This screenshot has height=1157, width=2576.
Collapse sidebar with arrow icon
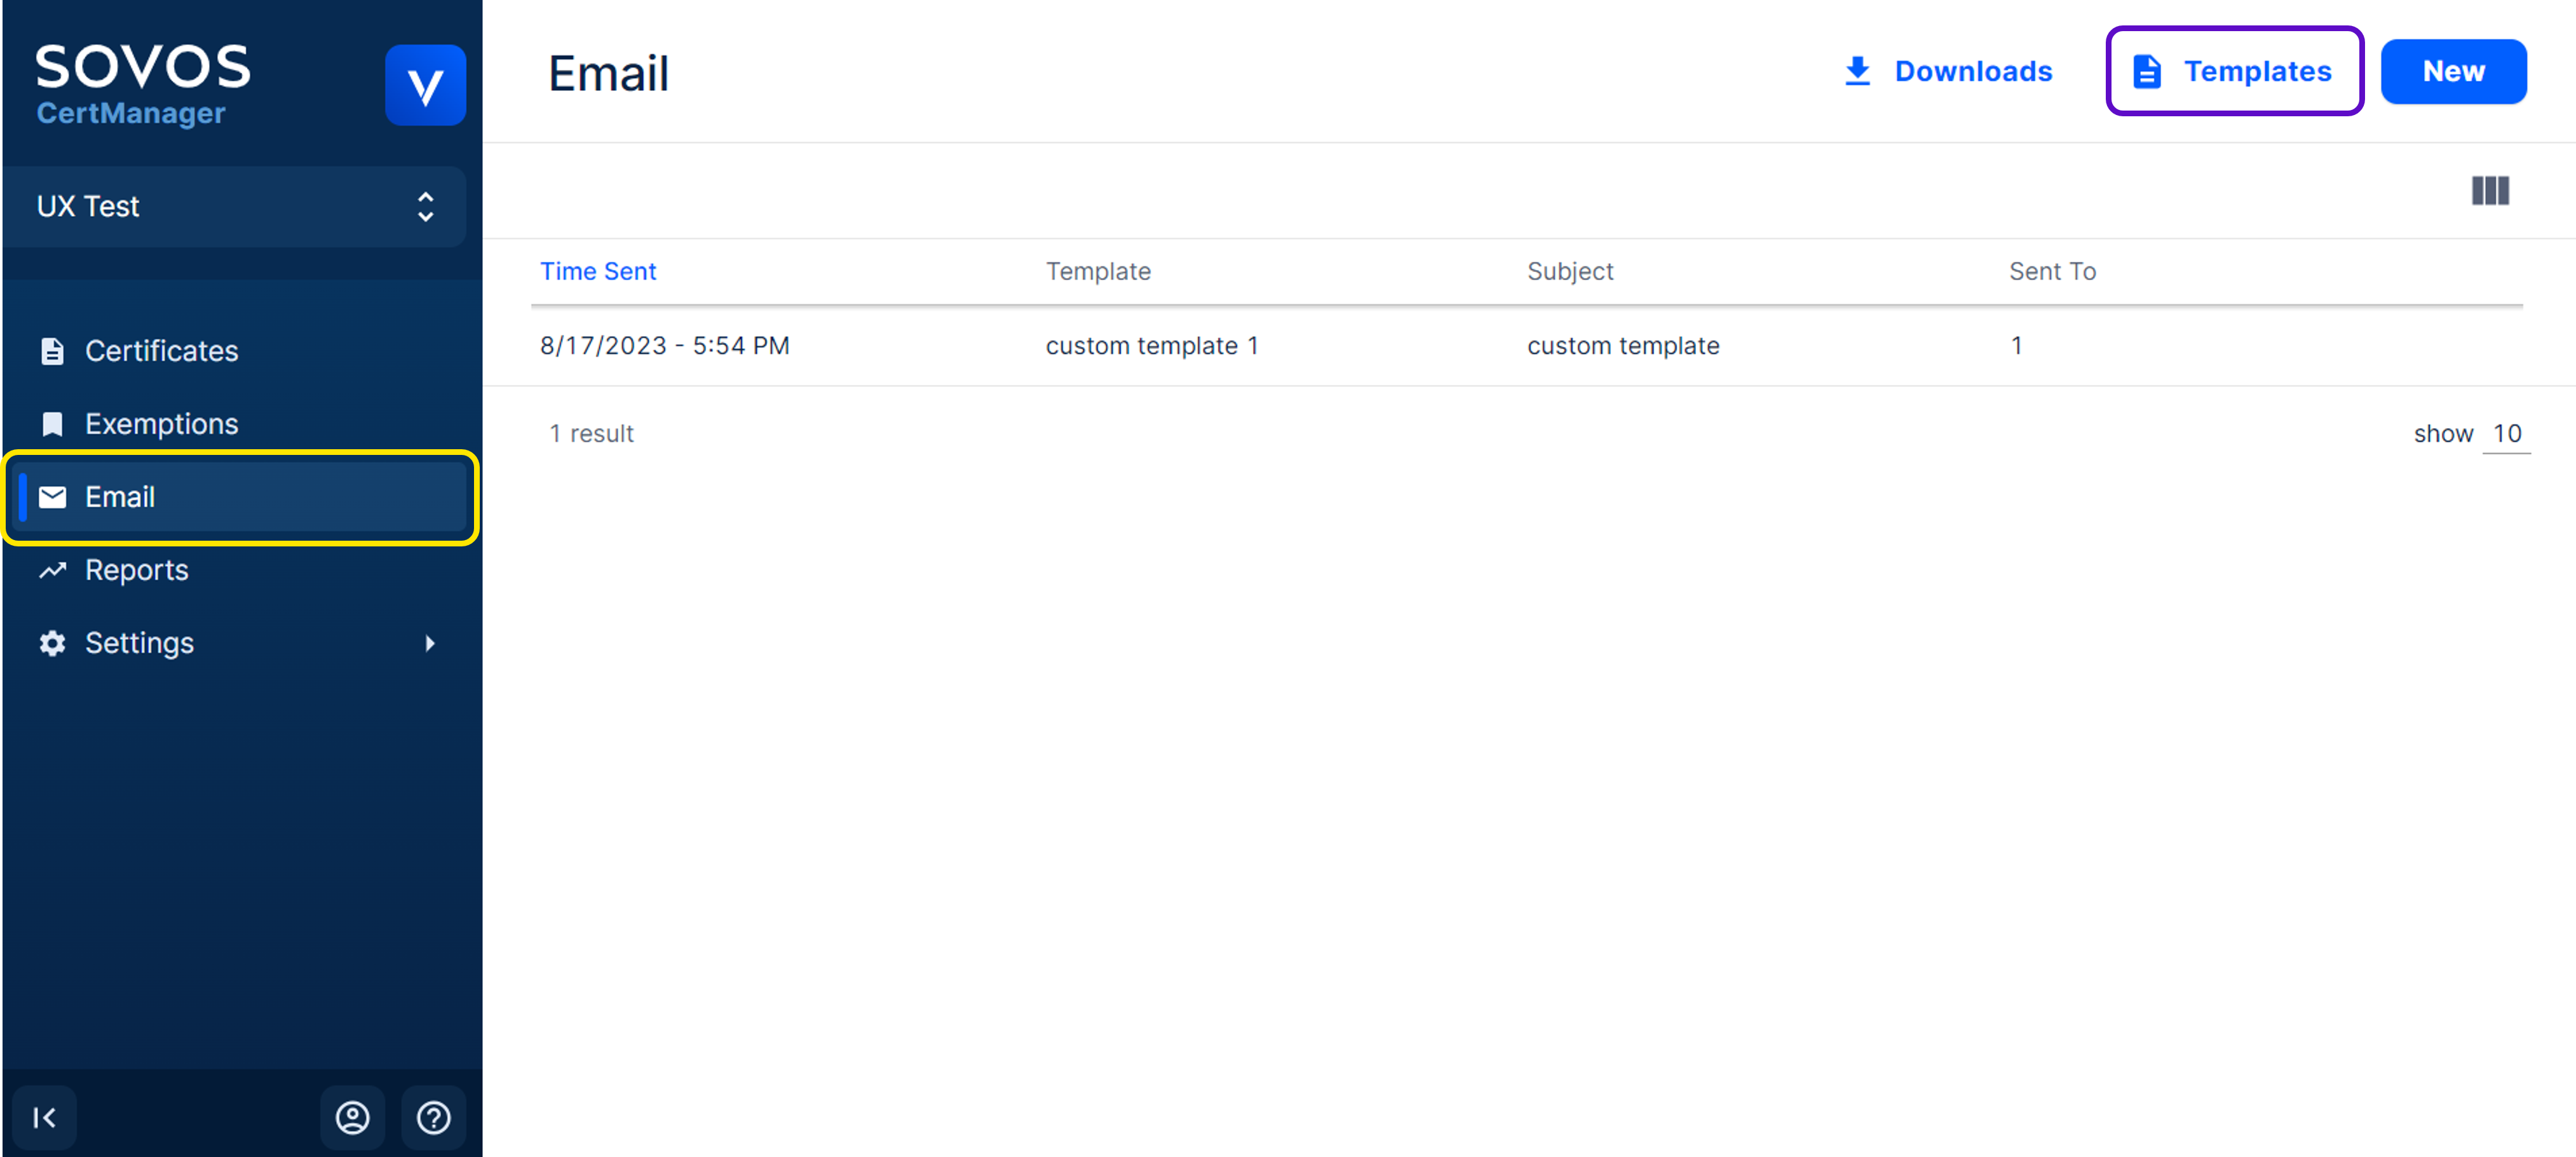(44, 1117)
